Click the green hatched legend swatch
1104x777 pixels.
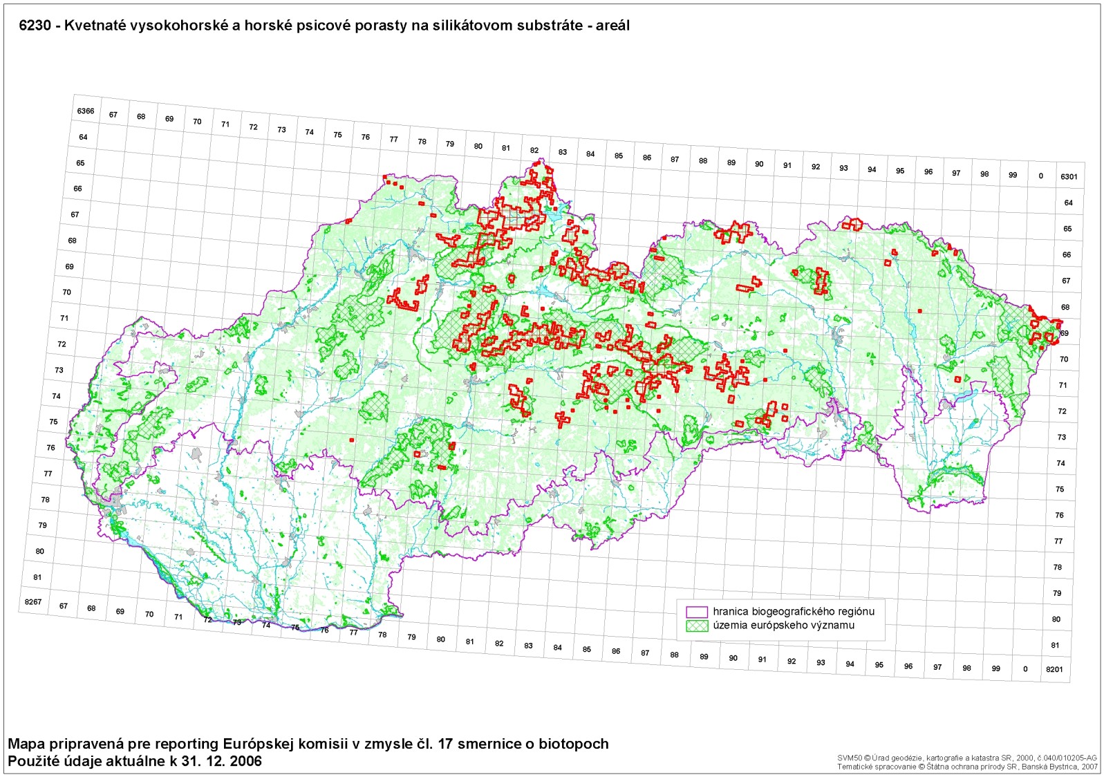click(x=697, y=626)
